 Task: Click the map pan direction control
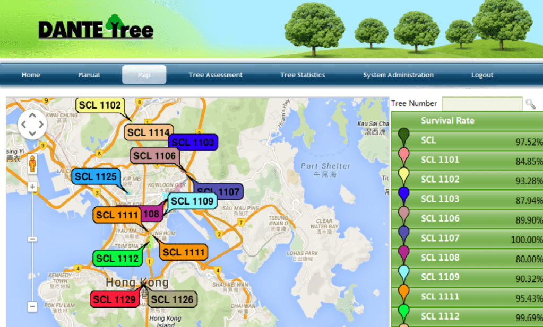click(x=32, y=125)
